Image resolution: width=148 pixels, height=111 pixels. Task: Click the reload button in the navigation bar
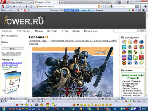tap(31, 7)
